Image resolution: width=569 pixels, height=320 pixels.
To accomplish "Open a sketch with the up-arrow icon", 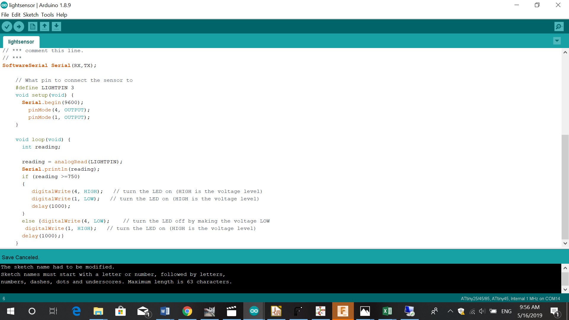I will tap(44, 27).
